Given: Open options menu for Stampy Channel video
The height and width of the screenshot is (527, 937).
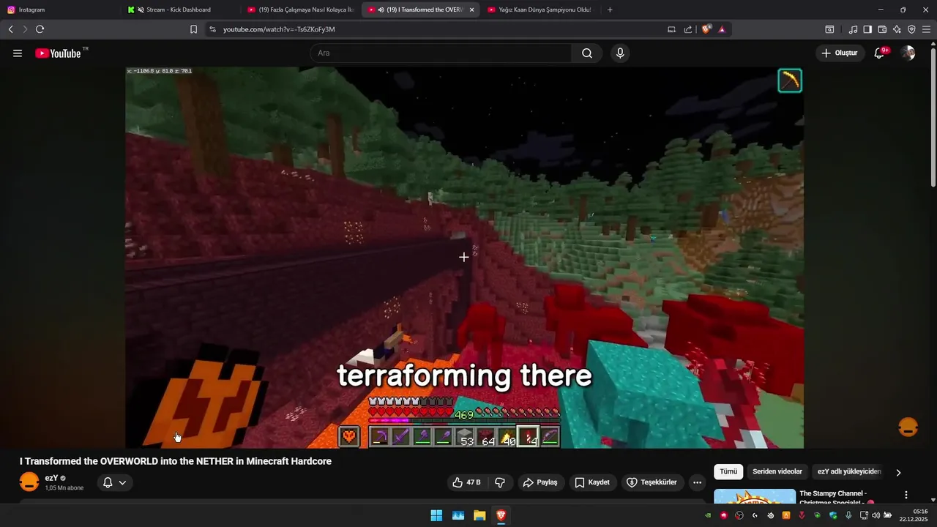Looking at the screenshot, I should tap(906, 496).
